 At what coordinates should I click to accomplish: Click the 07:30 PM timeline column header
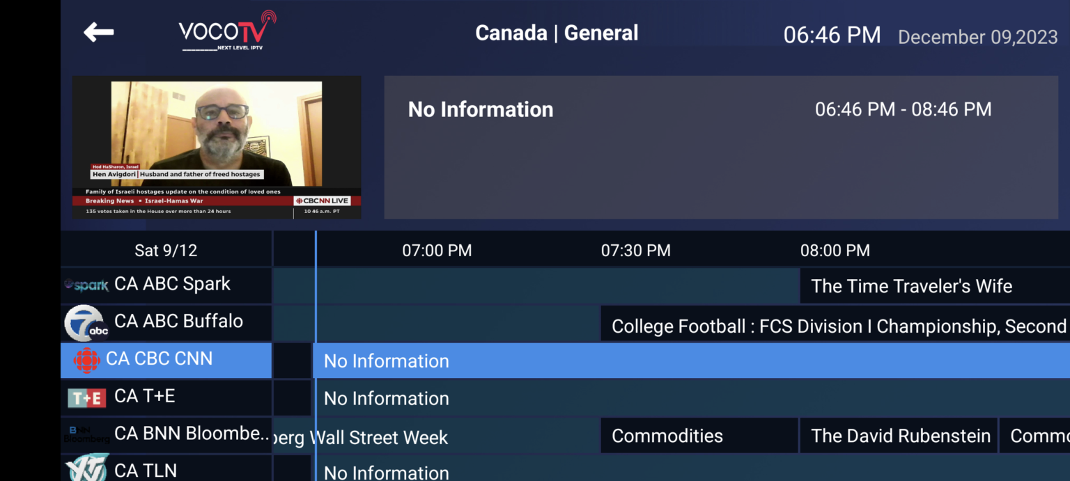point(635,250)
